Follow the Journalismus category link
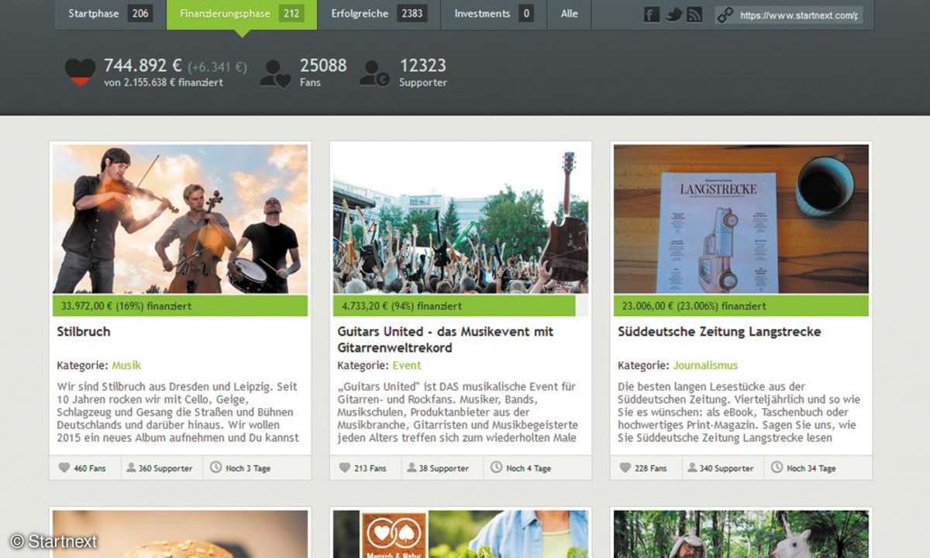The height and width of the screenshot is (558, 930). [x=705, y=365]
